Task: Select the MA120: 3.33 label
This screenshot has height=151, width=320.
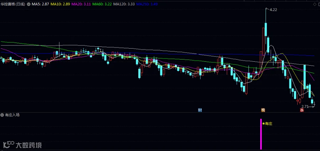Action: point(124,4)
